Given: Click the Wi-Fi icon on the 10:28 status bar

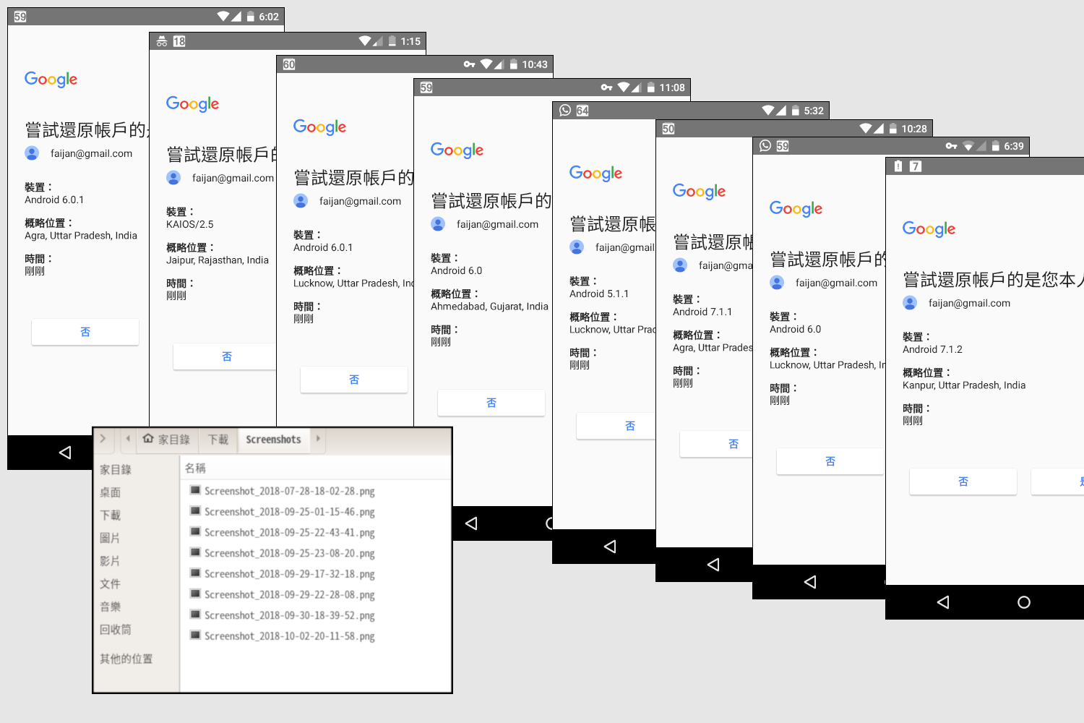Looking at the screenshot, I should 866,129.
